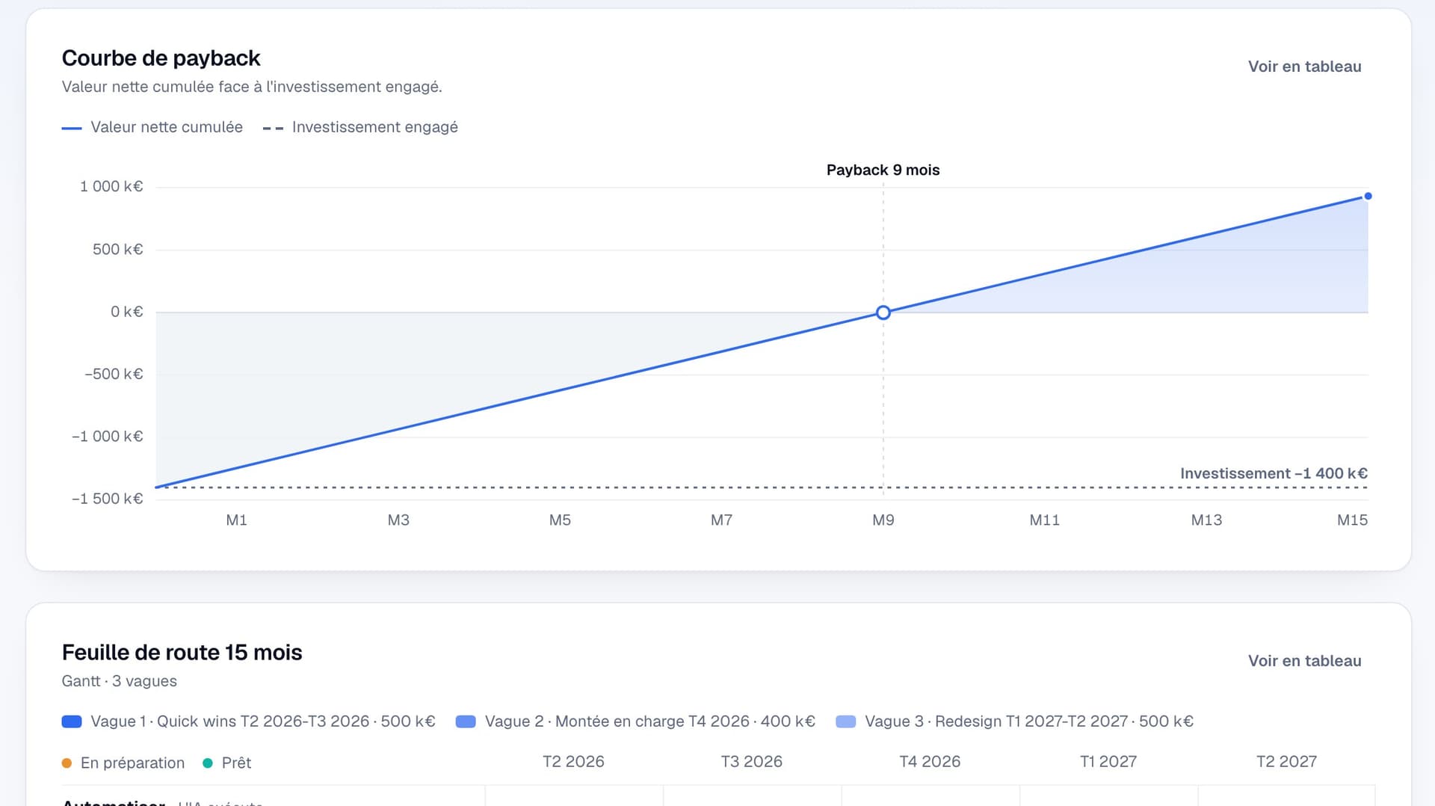Select Vague 1 Quick wins color swatch
The image size is (1435, 806).
pos(72,722)
